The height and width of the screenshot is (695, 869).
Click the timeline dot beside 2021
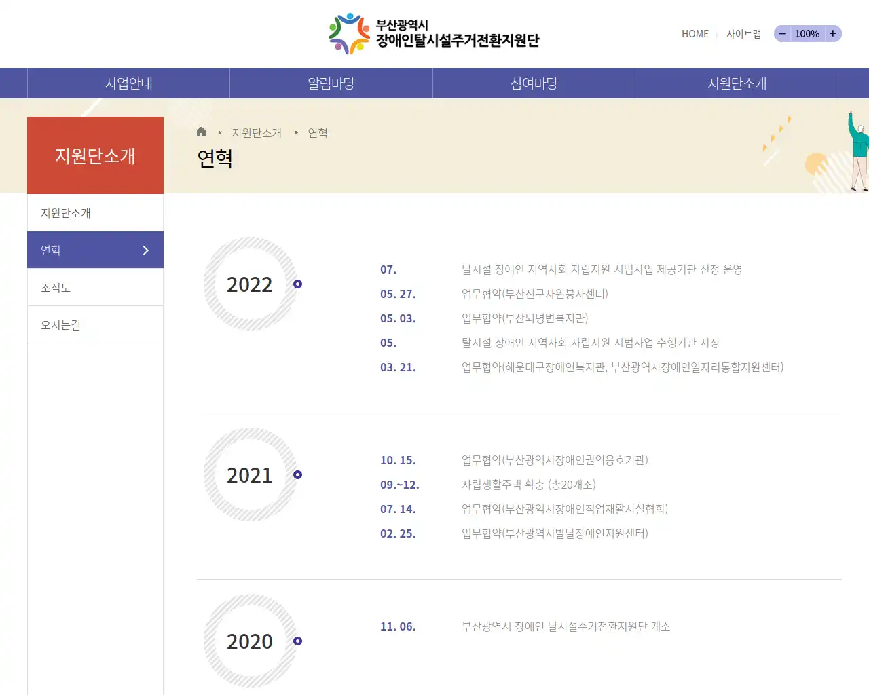[x=297, y=474]
